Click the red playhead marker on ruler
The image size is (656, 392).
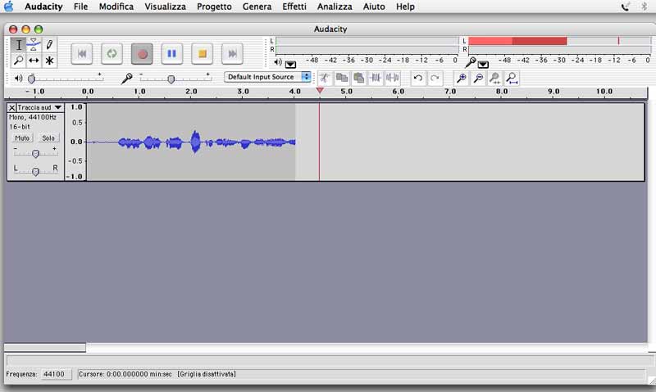[320, 90]
